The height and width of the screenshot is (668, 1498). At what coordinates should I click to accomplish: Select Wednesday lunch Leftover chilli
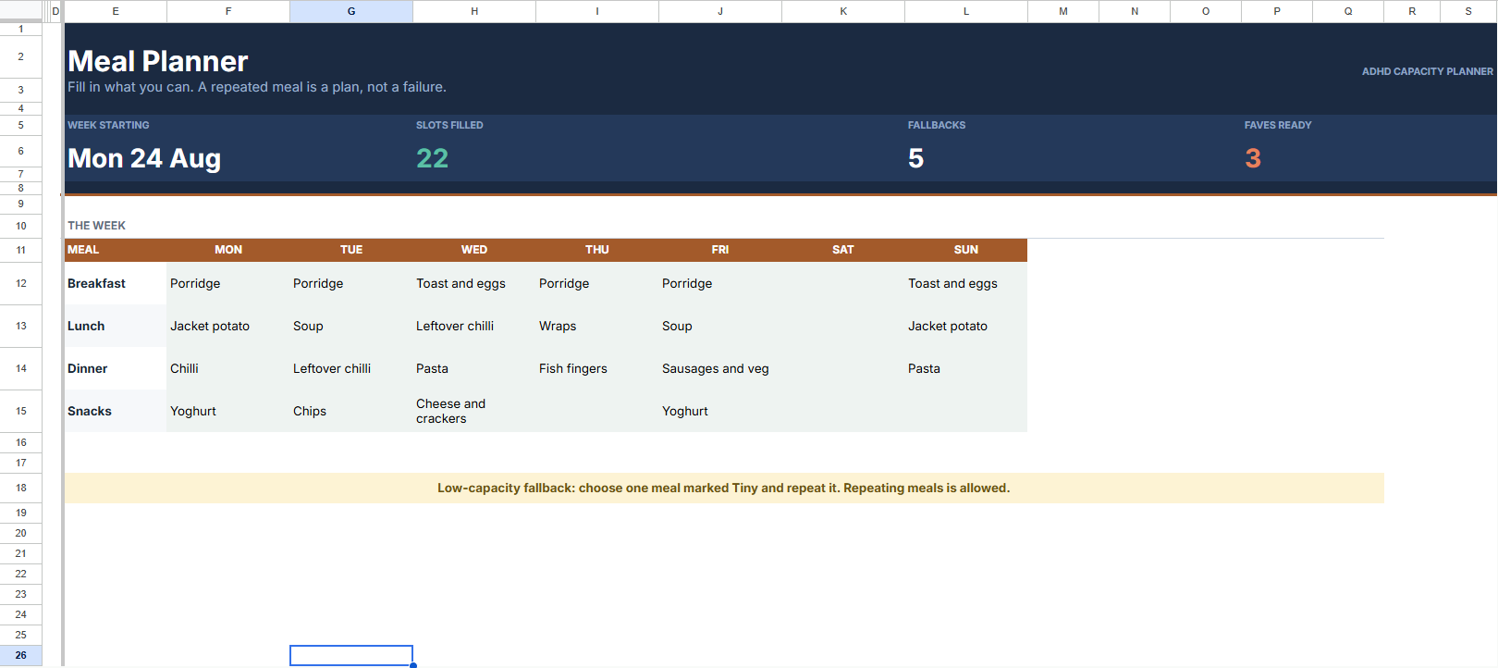pyautogui.click(x=474, y=326)
